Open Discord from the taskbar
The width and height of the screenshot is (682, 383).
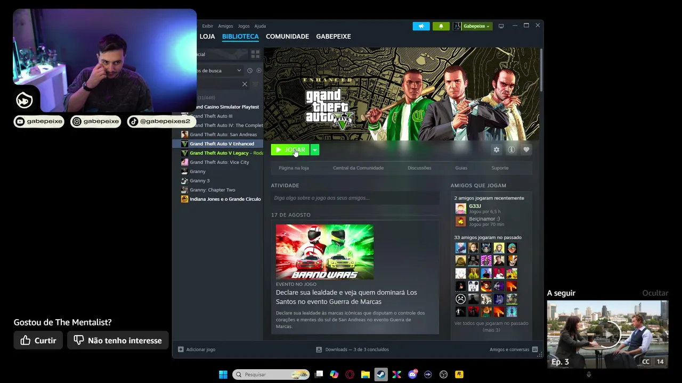412,374
